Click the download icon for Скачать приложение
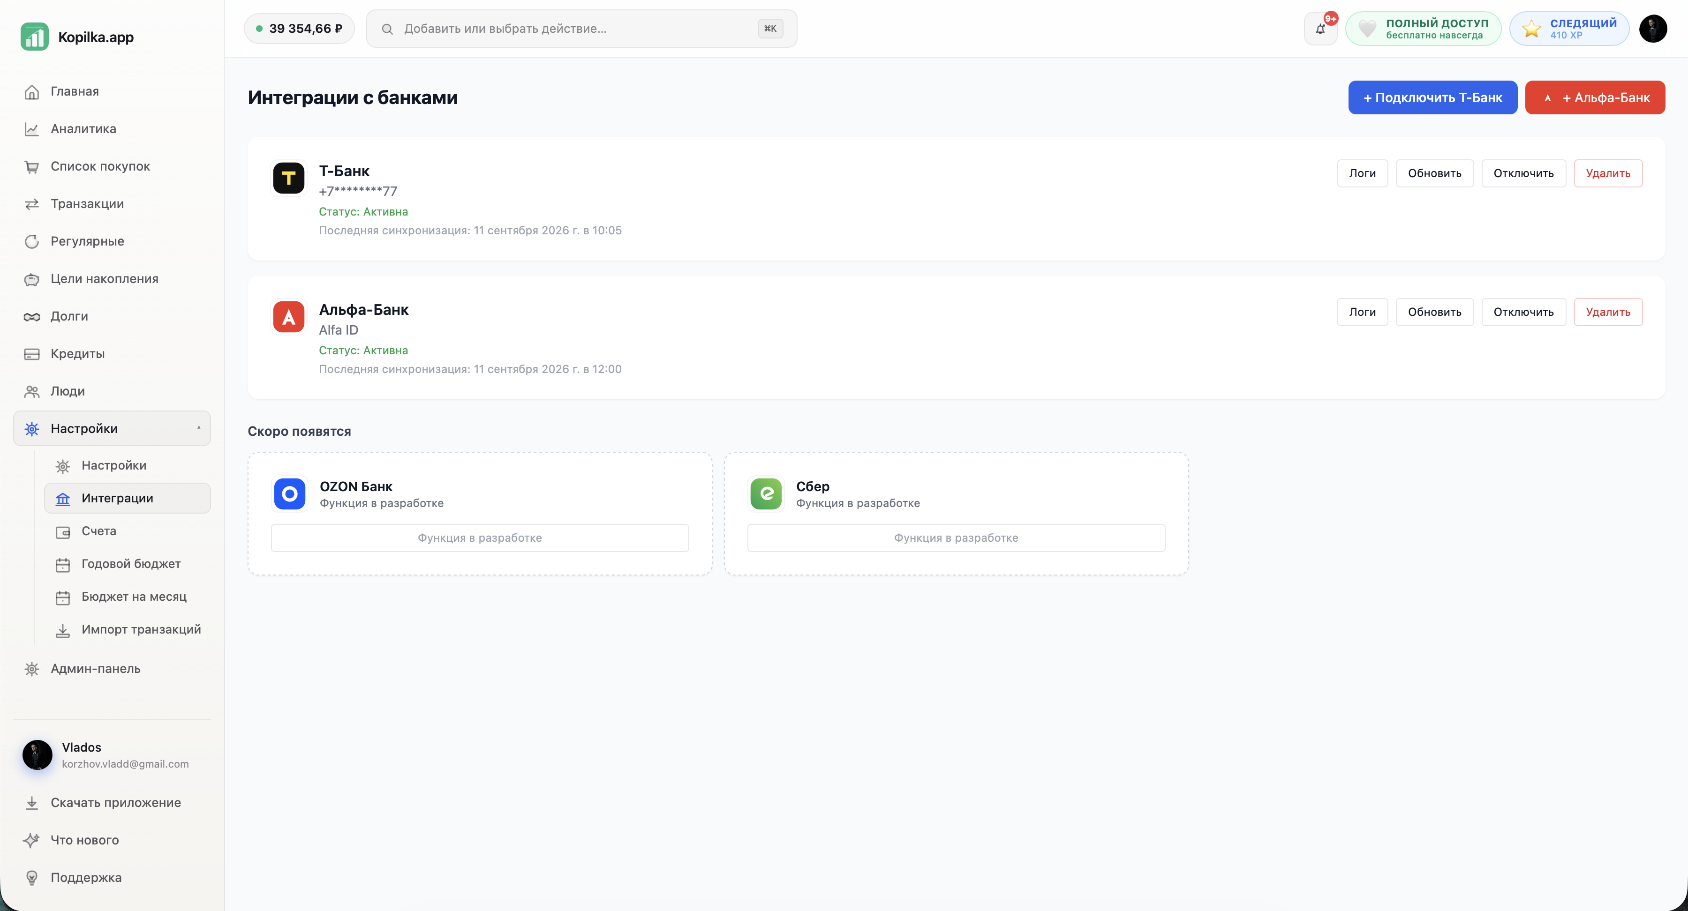 pyautogui.click(x=31, y=803)
